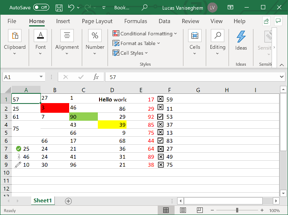The width and height of the screenshot is (288, 215).
Task: Switch to Page Layout view icon
Action: [183, 210]
